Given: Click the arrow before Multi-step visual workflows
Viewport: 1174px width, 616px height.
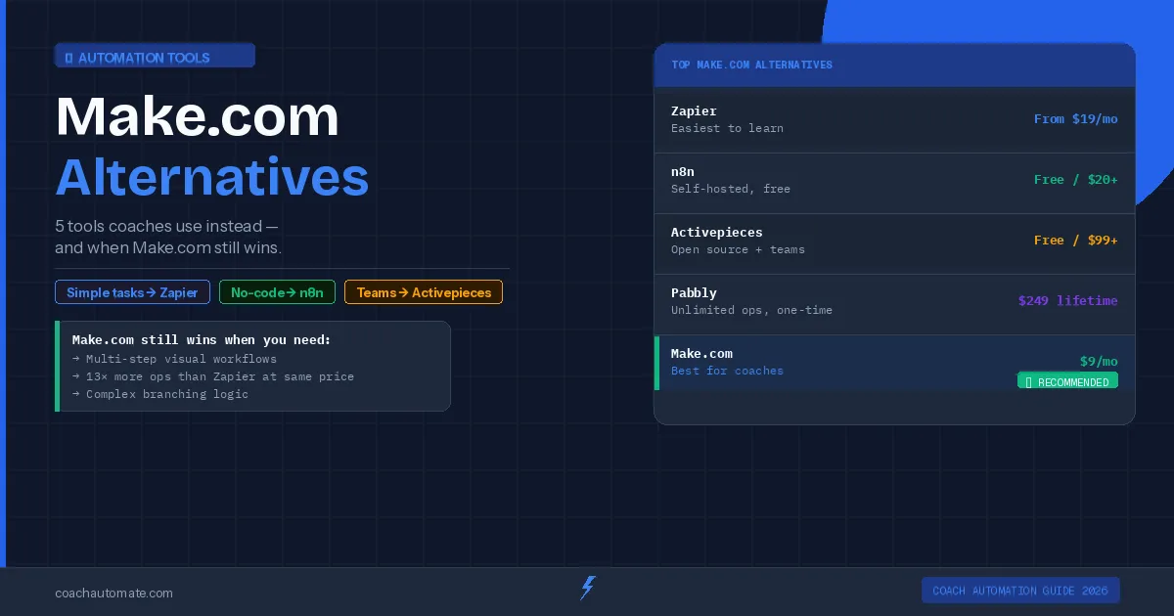Looking at the screenshot, I should coord(76,359).
